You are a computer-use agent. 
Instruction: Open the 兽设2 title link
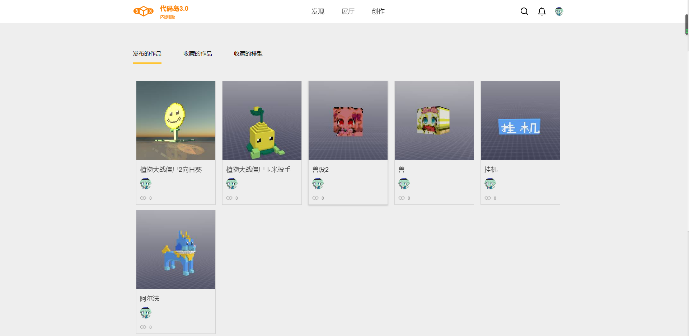[x=320, y=170]
